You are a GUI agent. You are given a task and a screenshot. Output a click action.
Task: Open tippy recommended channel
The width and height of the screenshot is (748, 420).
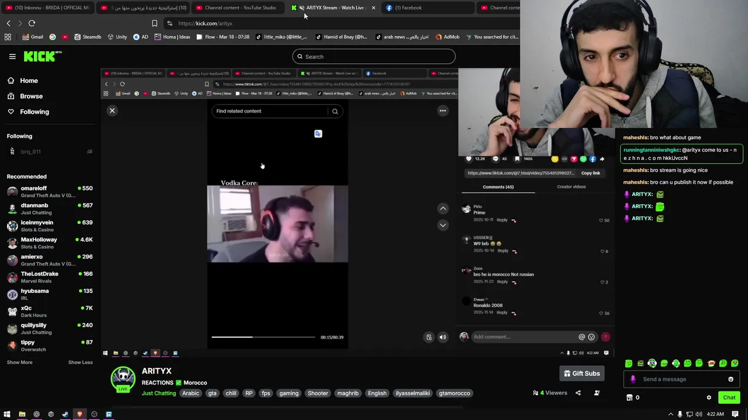point(50,346)
